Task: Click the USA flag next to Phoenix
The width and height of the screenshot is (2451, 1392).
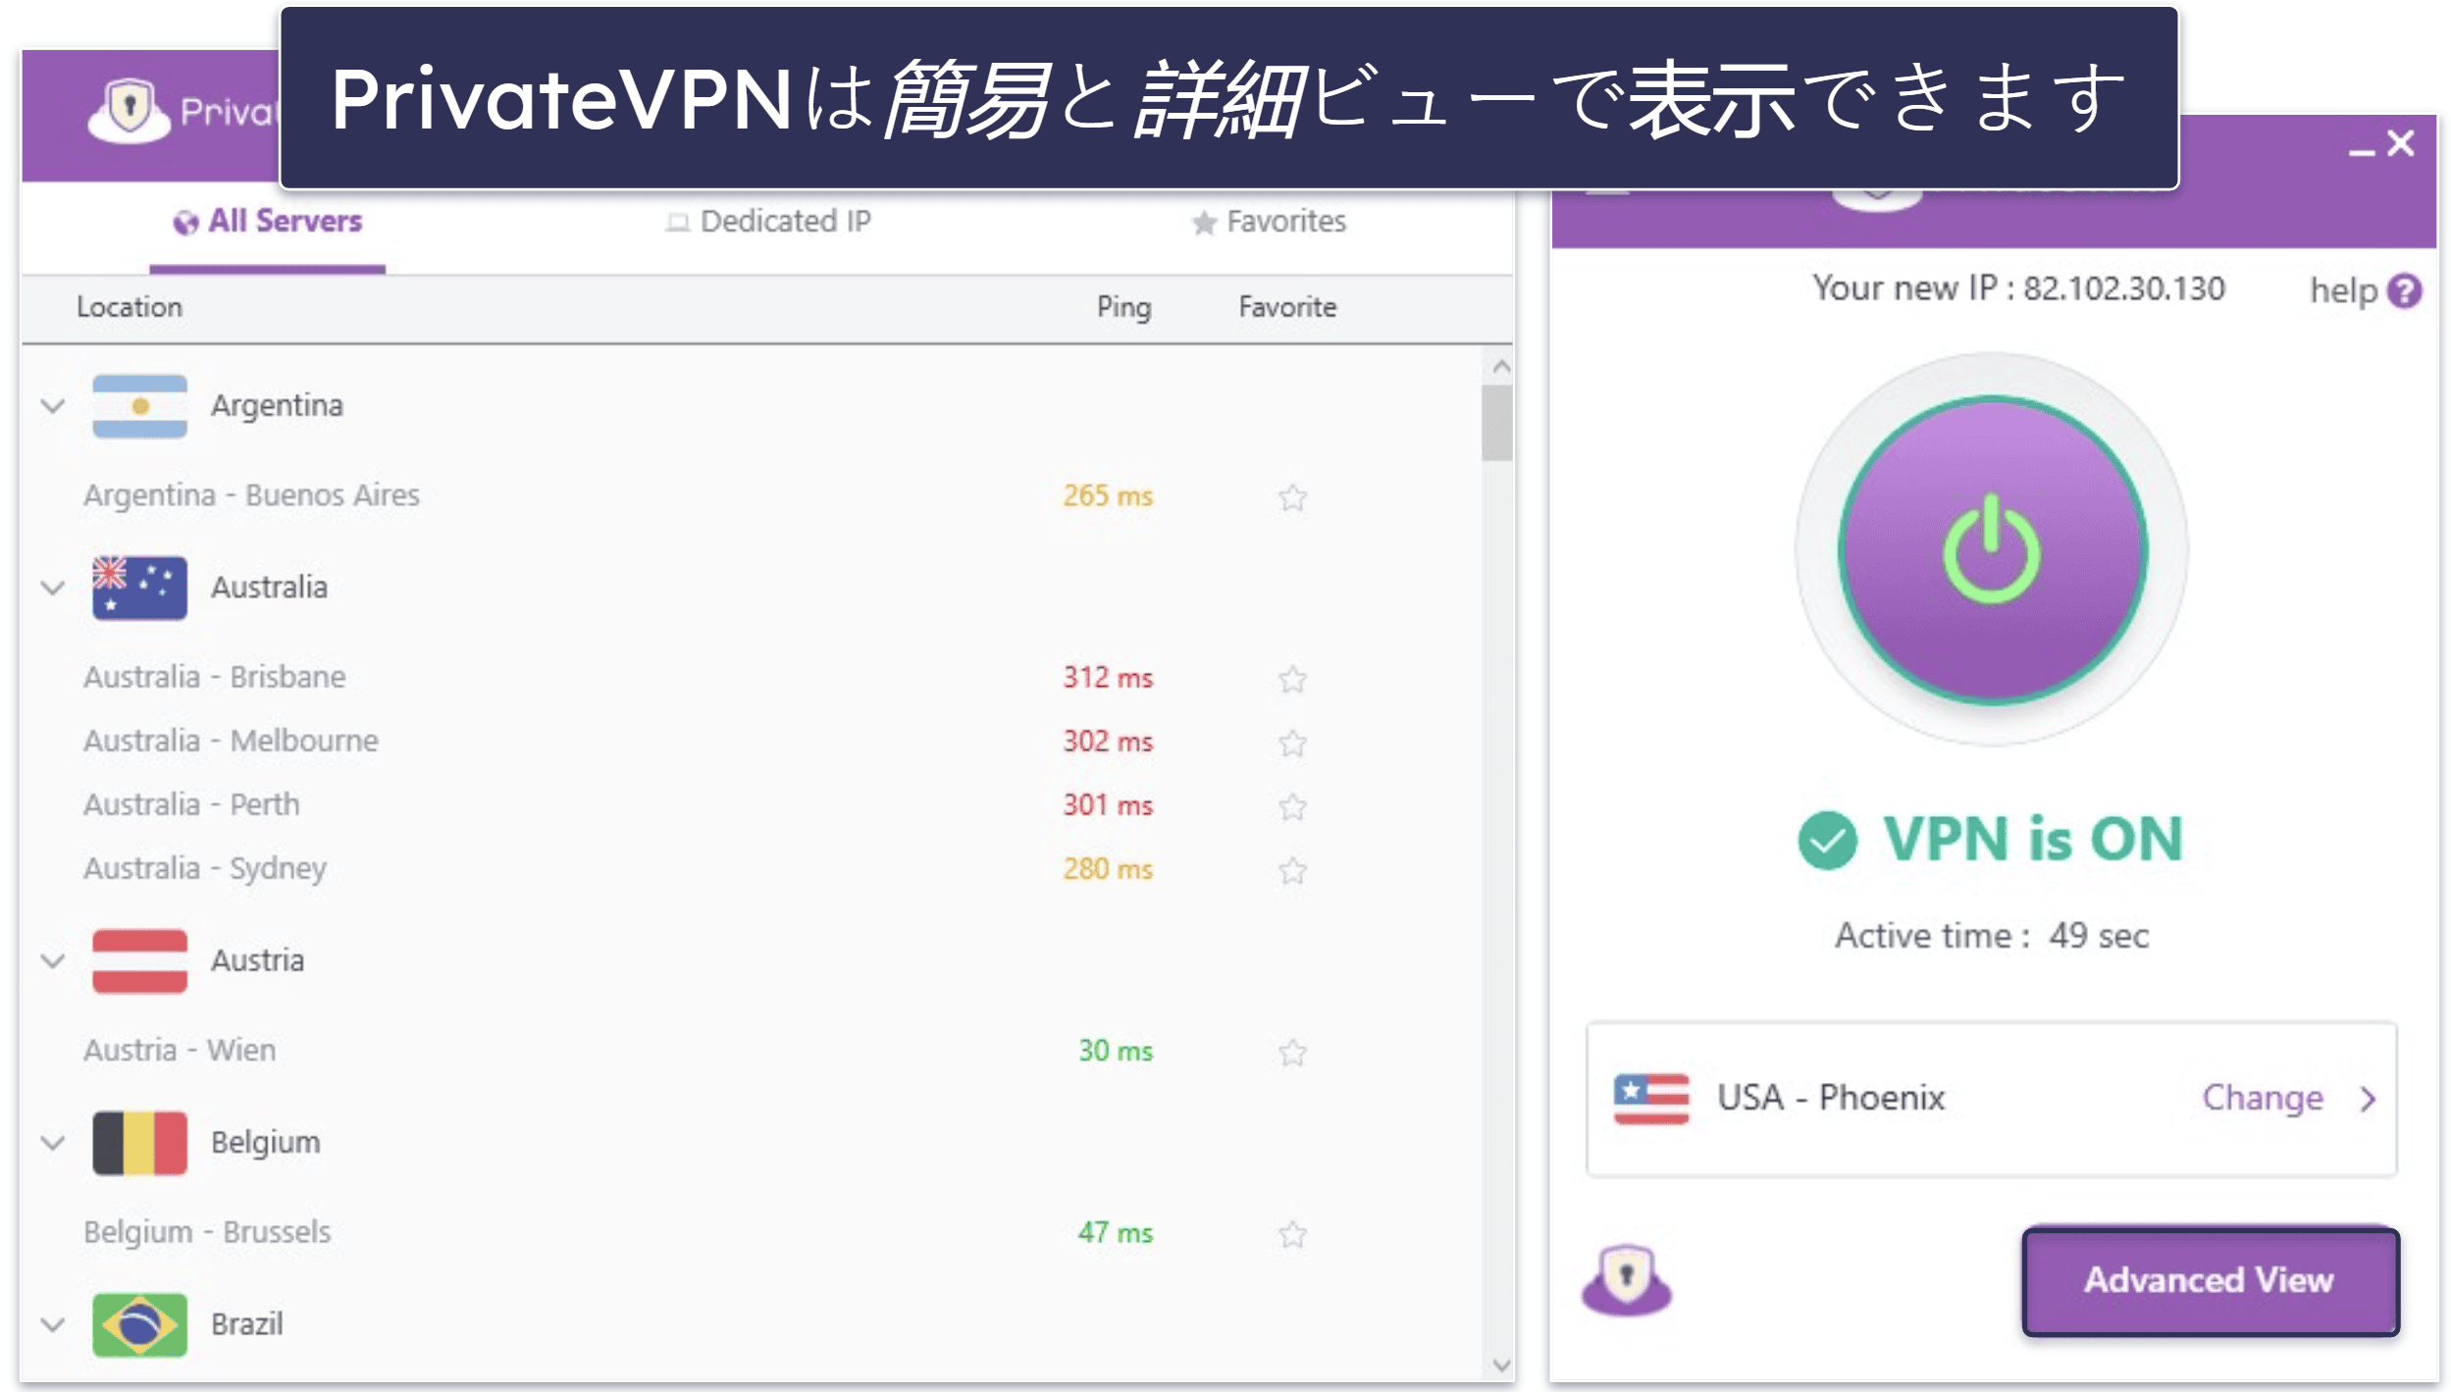Action: pyautogui.click(x=1651, y=1098)
